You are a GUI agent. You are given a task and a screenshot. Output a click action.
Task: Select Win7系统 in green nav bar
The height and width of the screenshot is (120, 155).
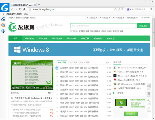coord(29,38)
